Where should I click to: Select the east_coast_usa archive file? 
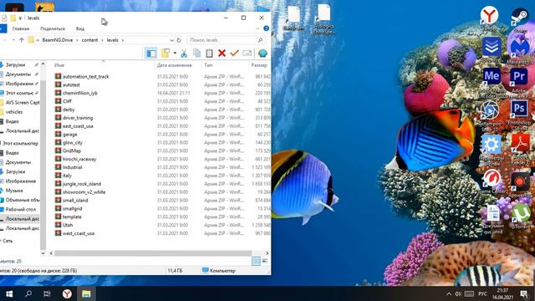[x=78, y=126]
